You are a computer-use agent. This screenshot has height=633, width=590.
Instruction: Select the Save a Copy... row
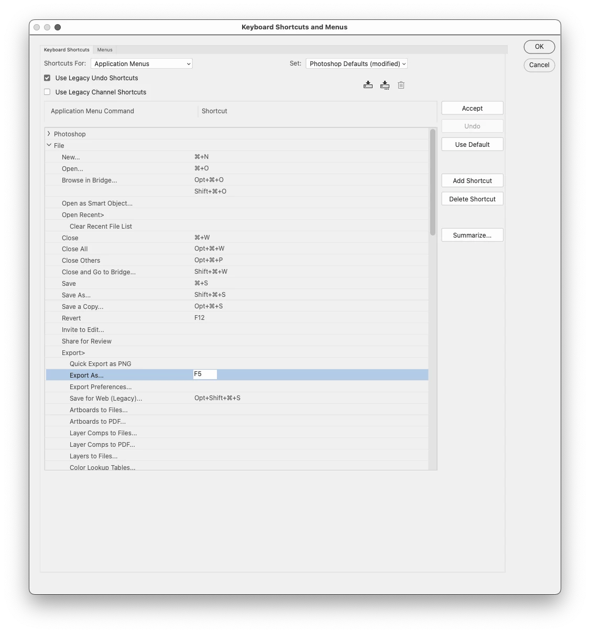(237, 306)
